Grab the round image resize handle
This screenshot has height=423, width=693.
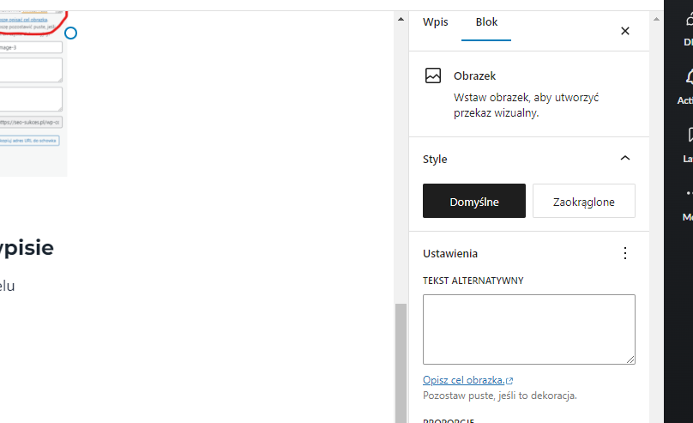coord(71,33)
